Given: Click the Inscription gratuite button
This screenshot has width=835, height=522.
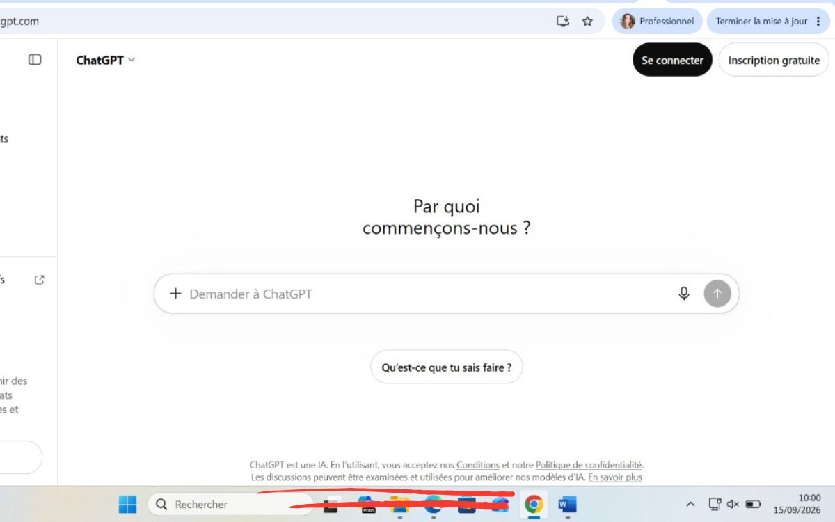Looking at the screenshot, I should coord(774,60).
